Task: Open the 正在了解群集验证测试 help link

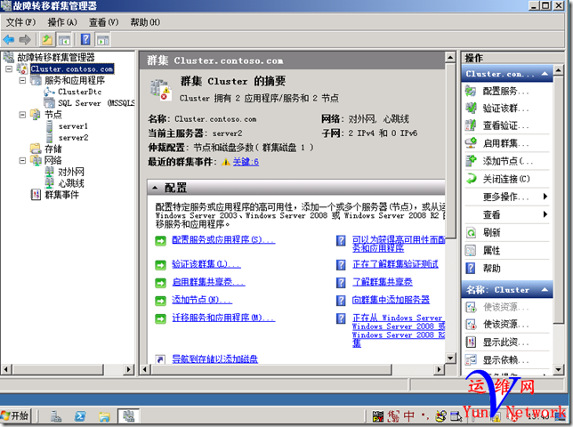Action: [x=395, y=264]
